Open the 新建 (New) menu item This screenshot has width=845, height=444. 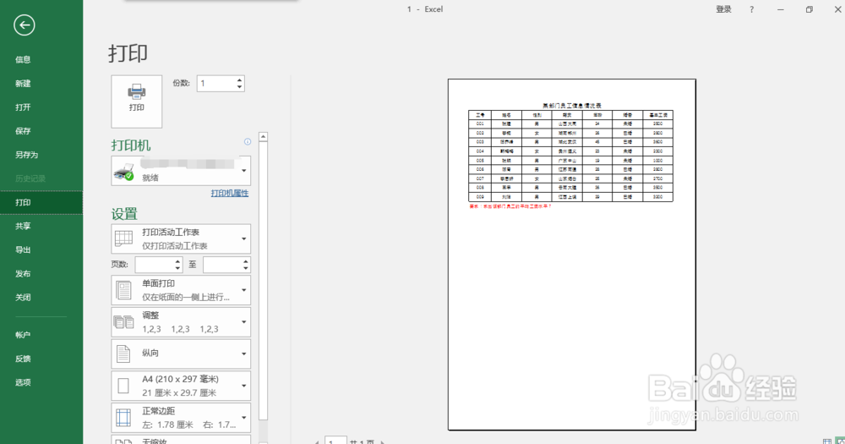point(41,84)
